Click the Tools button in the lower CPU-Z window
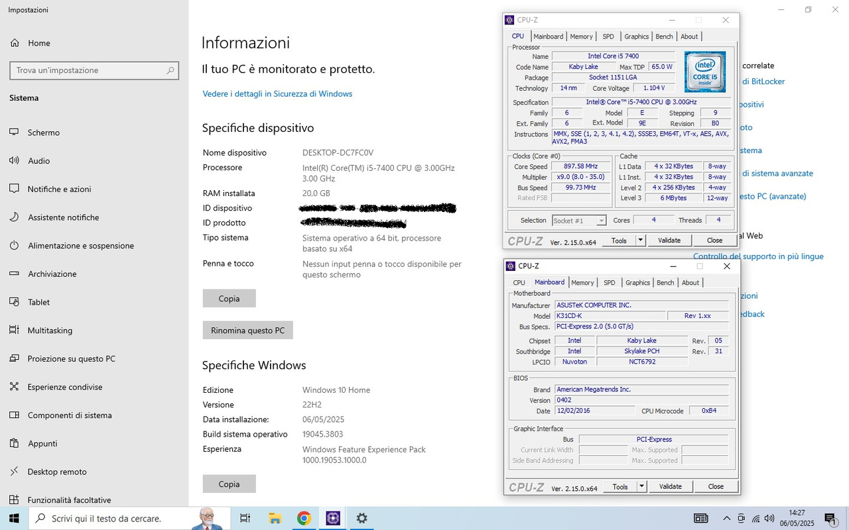 pos(620,486)
